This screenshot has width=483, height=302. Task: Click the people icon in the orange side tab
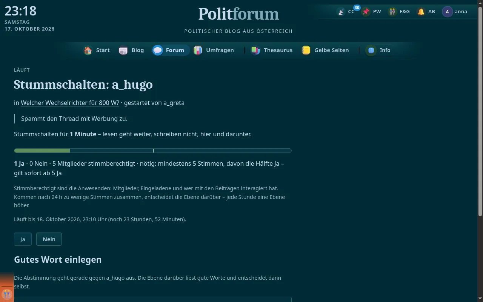click(x=7, y=294)
